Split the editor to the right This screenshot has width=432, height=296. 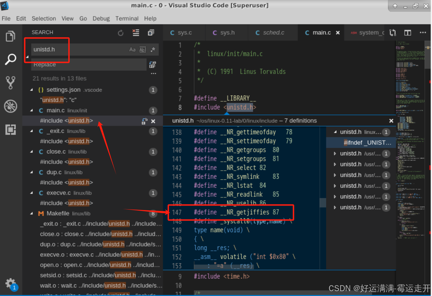tap(408, 33)
